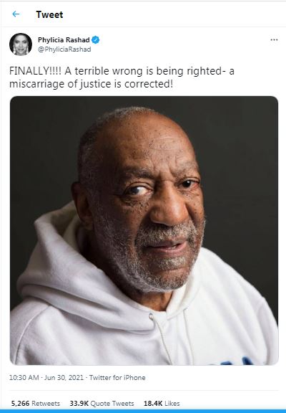Click the second line of the tweet text
This screenshot has height=413, width=286.
pyautogui.click(x=91, y=84)
